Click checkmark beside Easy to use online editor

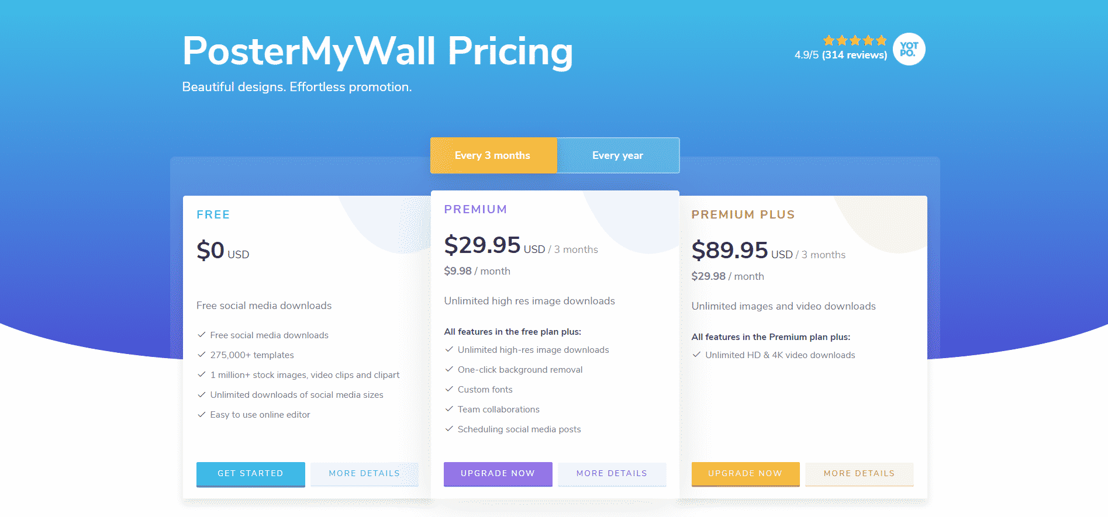pos(202,414)
